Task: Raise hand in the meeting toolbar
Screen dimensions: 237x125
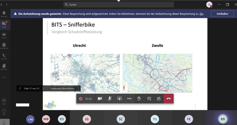Action: [x=139, y=99]
